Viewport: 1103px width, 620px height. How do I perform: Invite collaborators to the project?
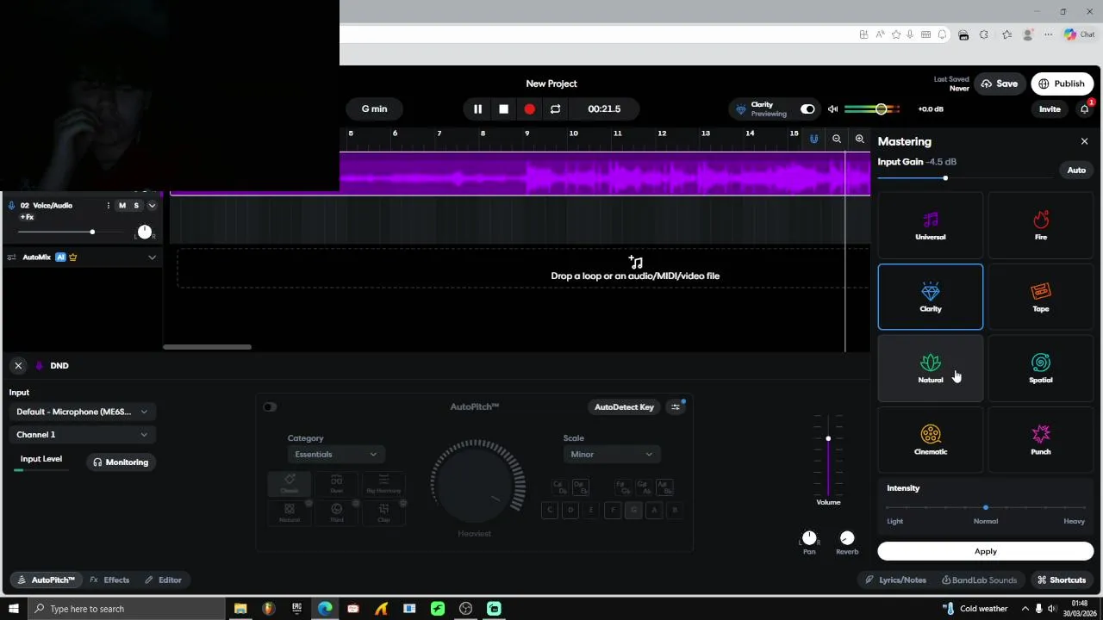[x=1050, y=109]
